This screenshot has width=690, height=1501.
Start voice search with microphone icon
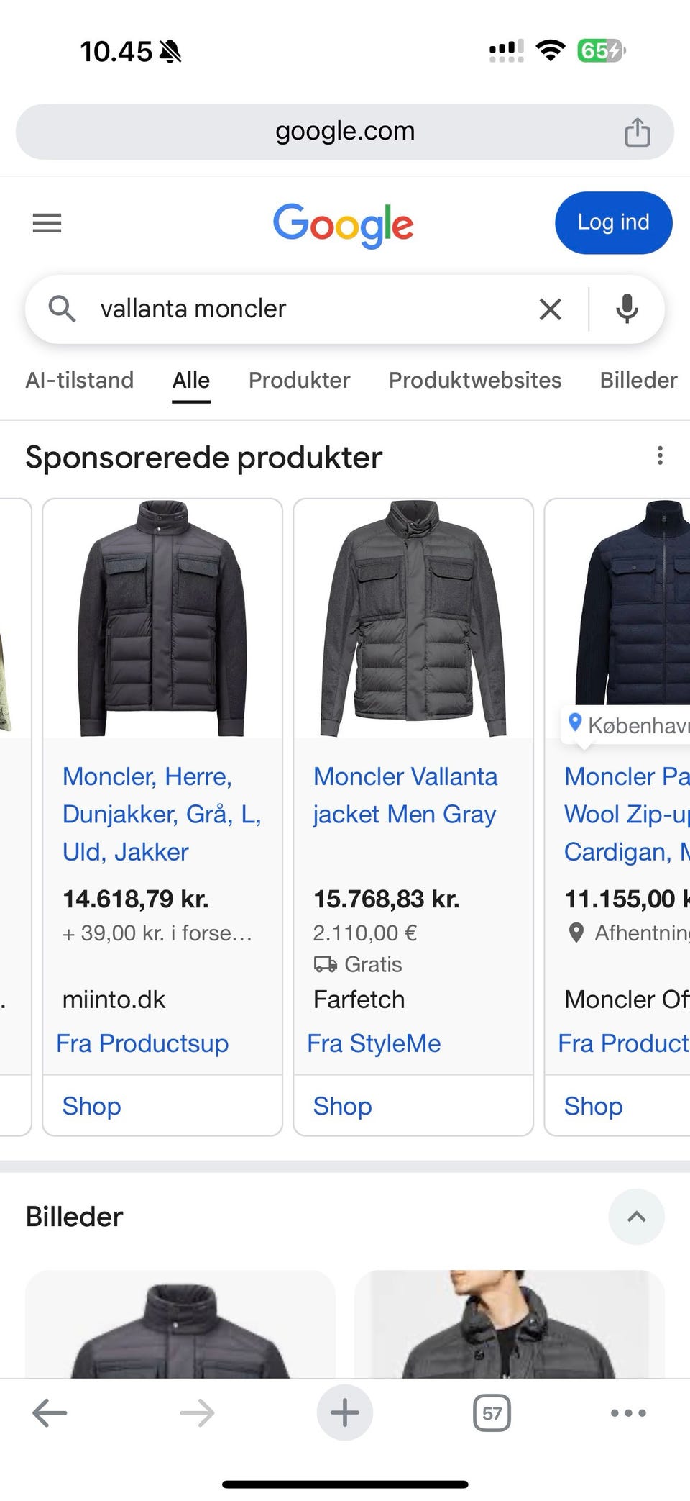[x=627, y=309]
